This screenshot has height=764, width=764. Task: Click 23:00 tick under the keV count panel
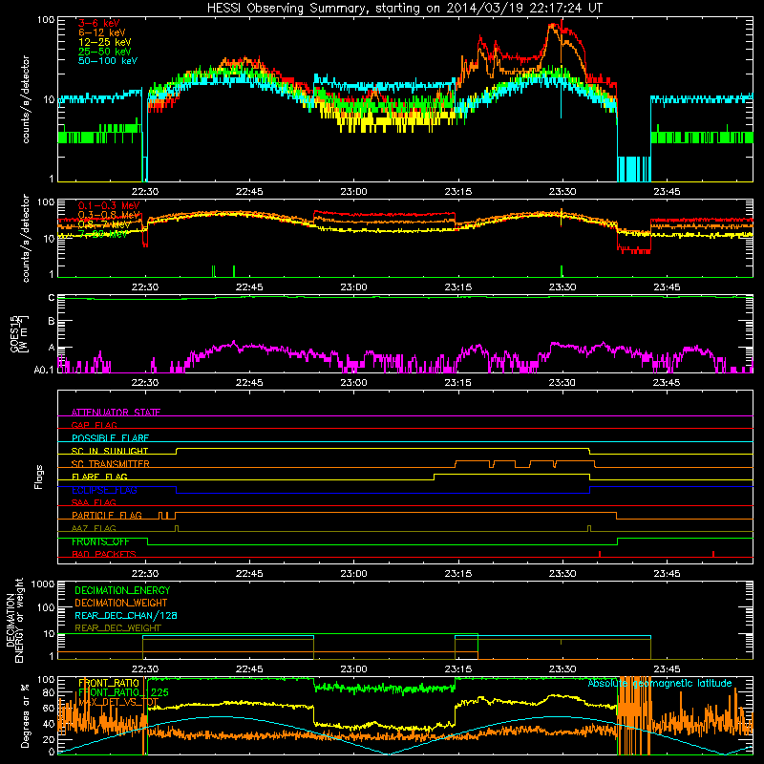click(353, 192)
